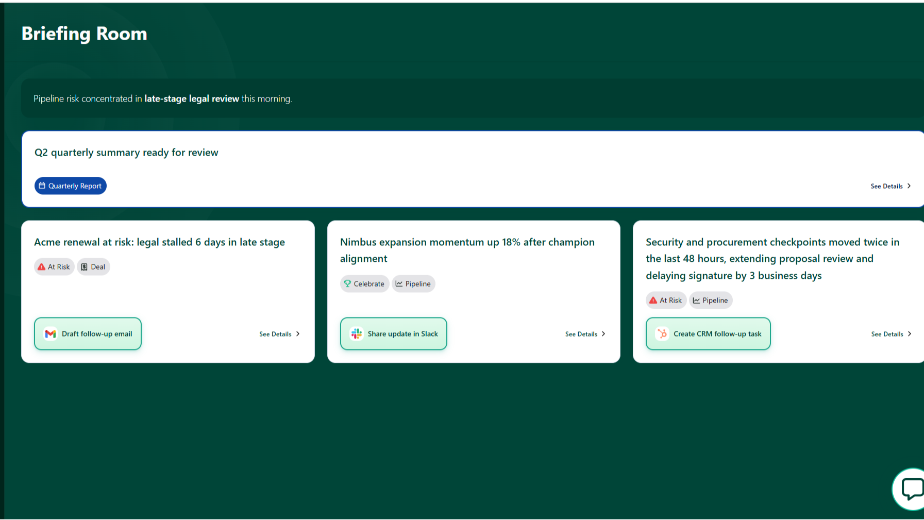Create CRM follow-up task
924x520 pixels.
pyautogui.click(x=708, y=334)
